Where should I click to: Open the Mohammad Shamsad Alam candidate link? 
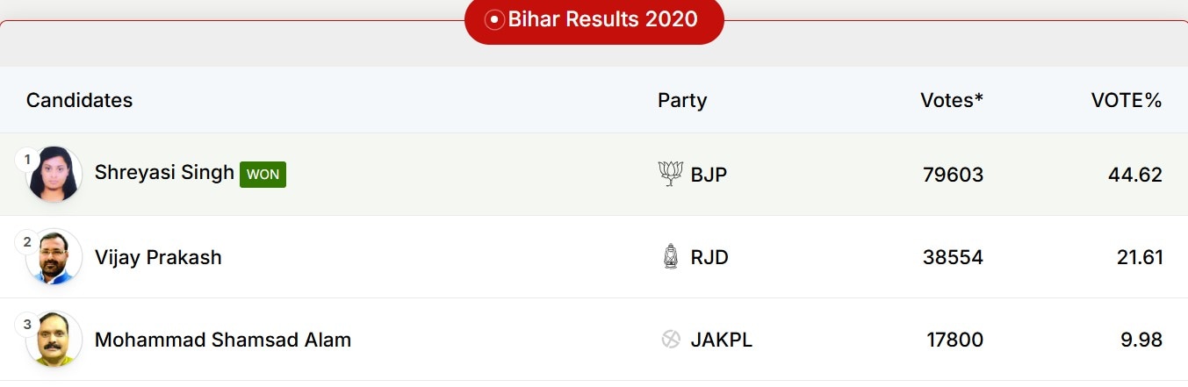tap(223, 340)
